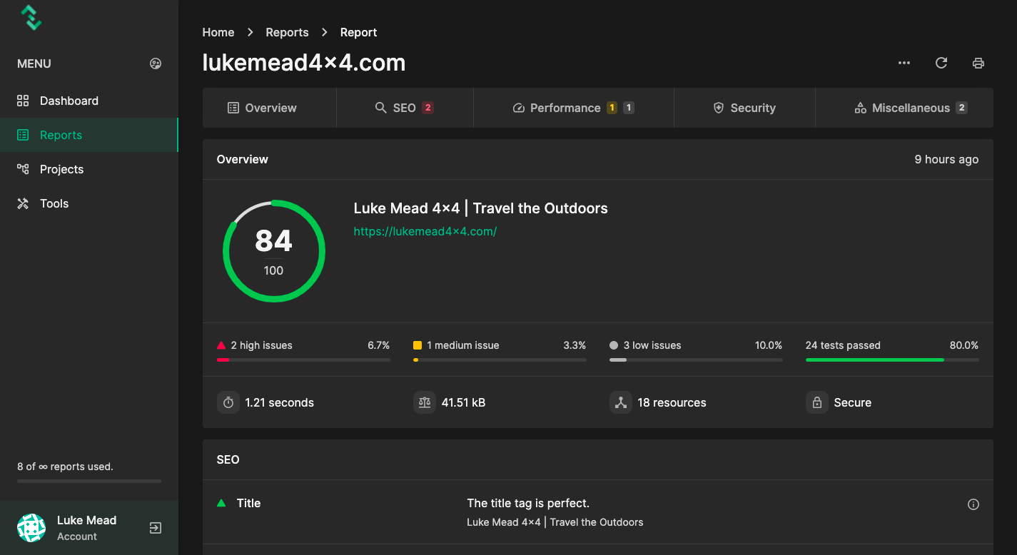This screenshot has height=555, width=1017.
Task: Click the "Secure" status text
Action: click(x=853, y=402)
